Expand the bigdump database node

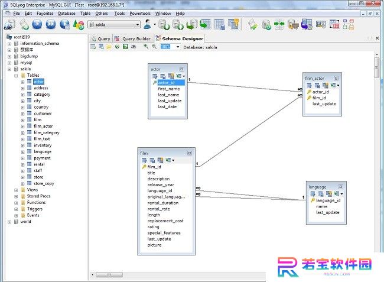[9, 57]
